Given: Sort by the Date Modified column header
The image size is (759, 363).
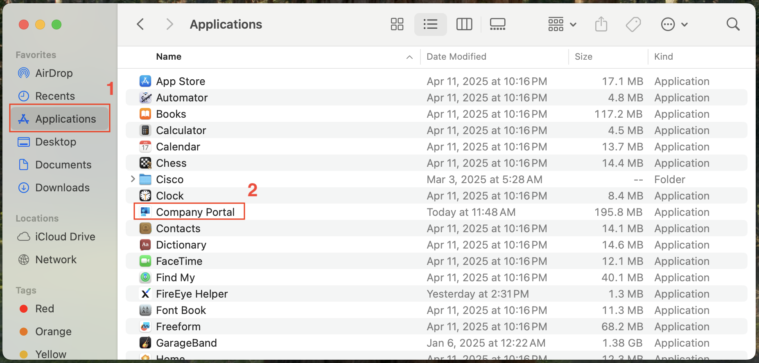Looking at the screenshot, I should tap(456, 56).
